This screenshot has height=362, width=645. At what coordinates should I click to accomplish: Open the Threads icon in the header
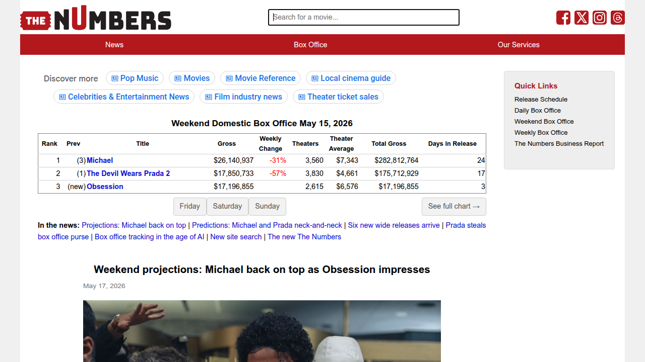[618, 18]
